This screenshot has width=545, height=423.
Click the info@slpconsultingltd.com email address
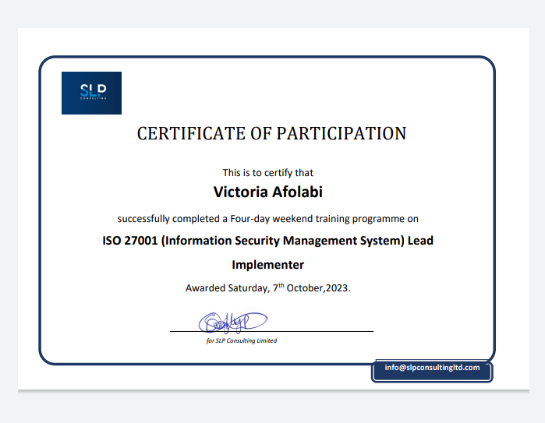(x=432, y=368)
